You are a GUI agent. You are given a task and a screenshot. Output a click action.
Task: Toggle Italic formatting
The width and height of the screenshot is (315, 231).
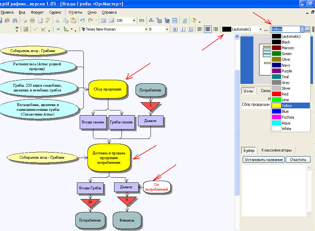pos(183,29)
